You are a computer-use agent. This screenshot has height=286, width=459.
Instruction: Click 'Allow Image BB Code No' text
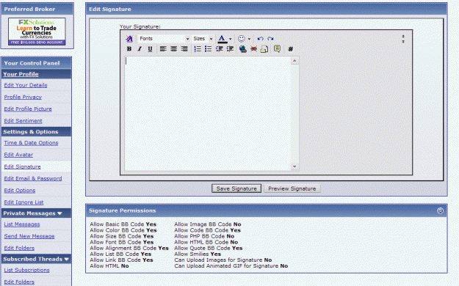click(x=208, y=224)
